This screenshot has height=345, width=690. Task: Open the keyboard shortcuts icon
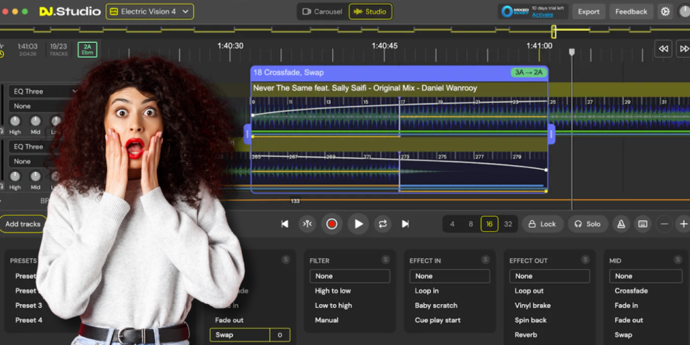pos(642,224)
